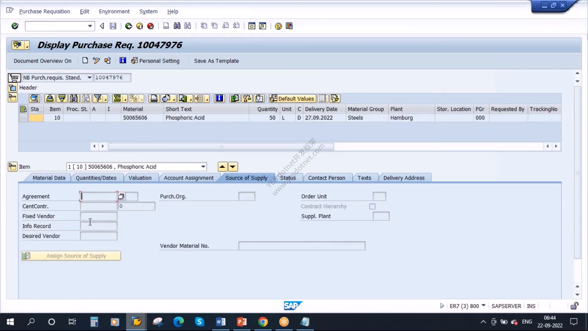Click the green Enter checkmark icon
The height and width of the screenshot is (331, 588).
tap(15, 26)
